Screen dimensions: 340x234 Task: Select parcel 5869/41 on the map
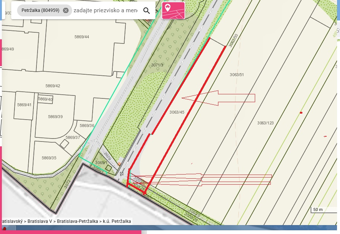coord(25,105)
